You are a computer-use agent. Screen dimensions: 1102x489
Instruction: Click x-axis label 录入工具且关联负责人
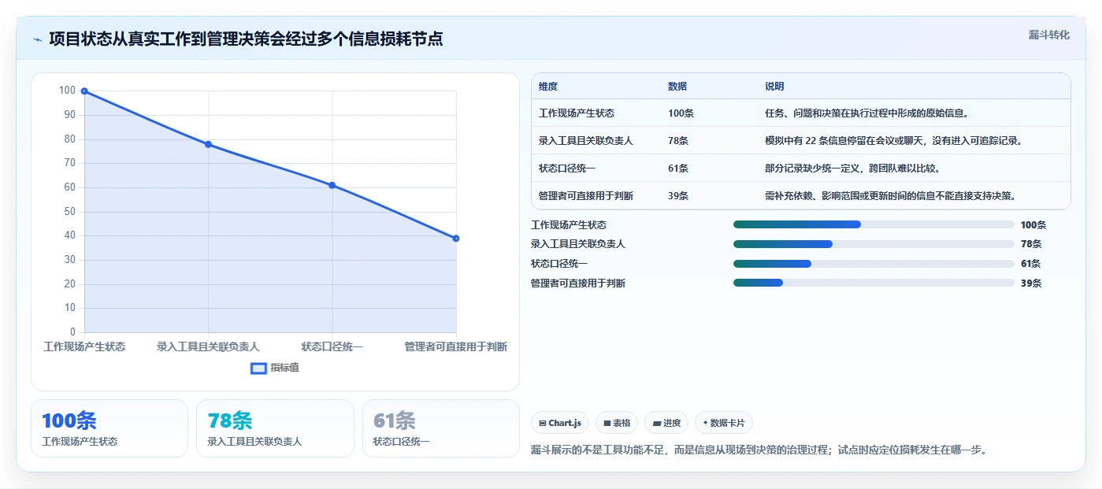pos(208,346)
